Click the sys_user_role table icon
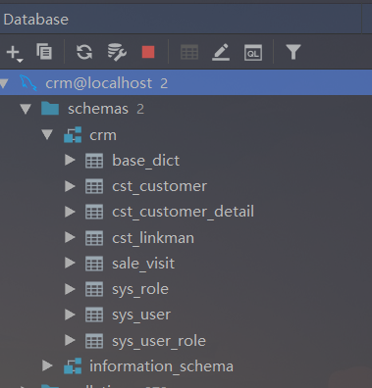This screenshot has width=372, height=388. point(94,341)
